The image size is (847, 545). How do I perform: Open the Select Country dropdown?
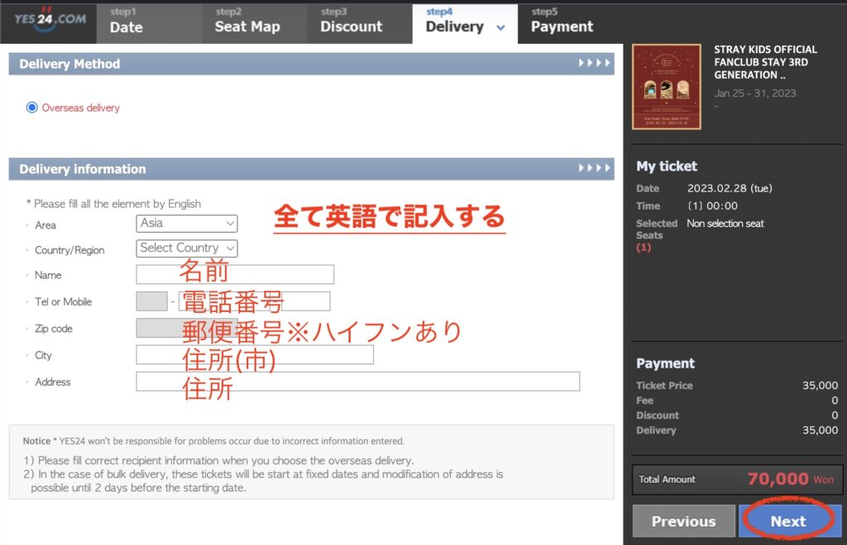click(x=186, y=248)
